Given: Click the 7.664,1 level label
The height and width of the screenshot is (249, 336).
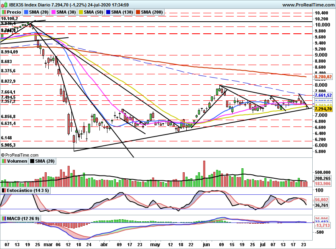Looking at the screenshot, I should (8, 92).
